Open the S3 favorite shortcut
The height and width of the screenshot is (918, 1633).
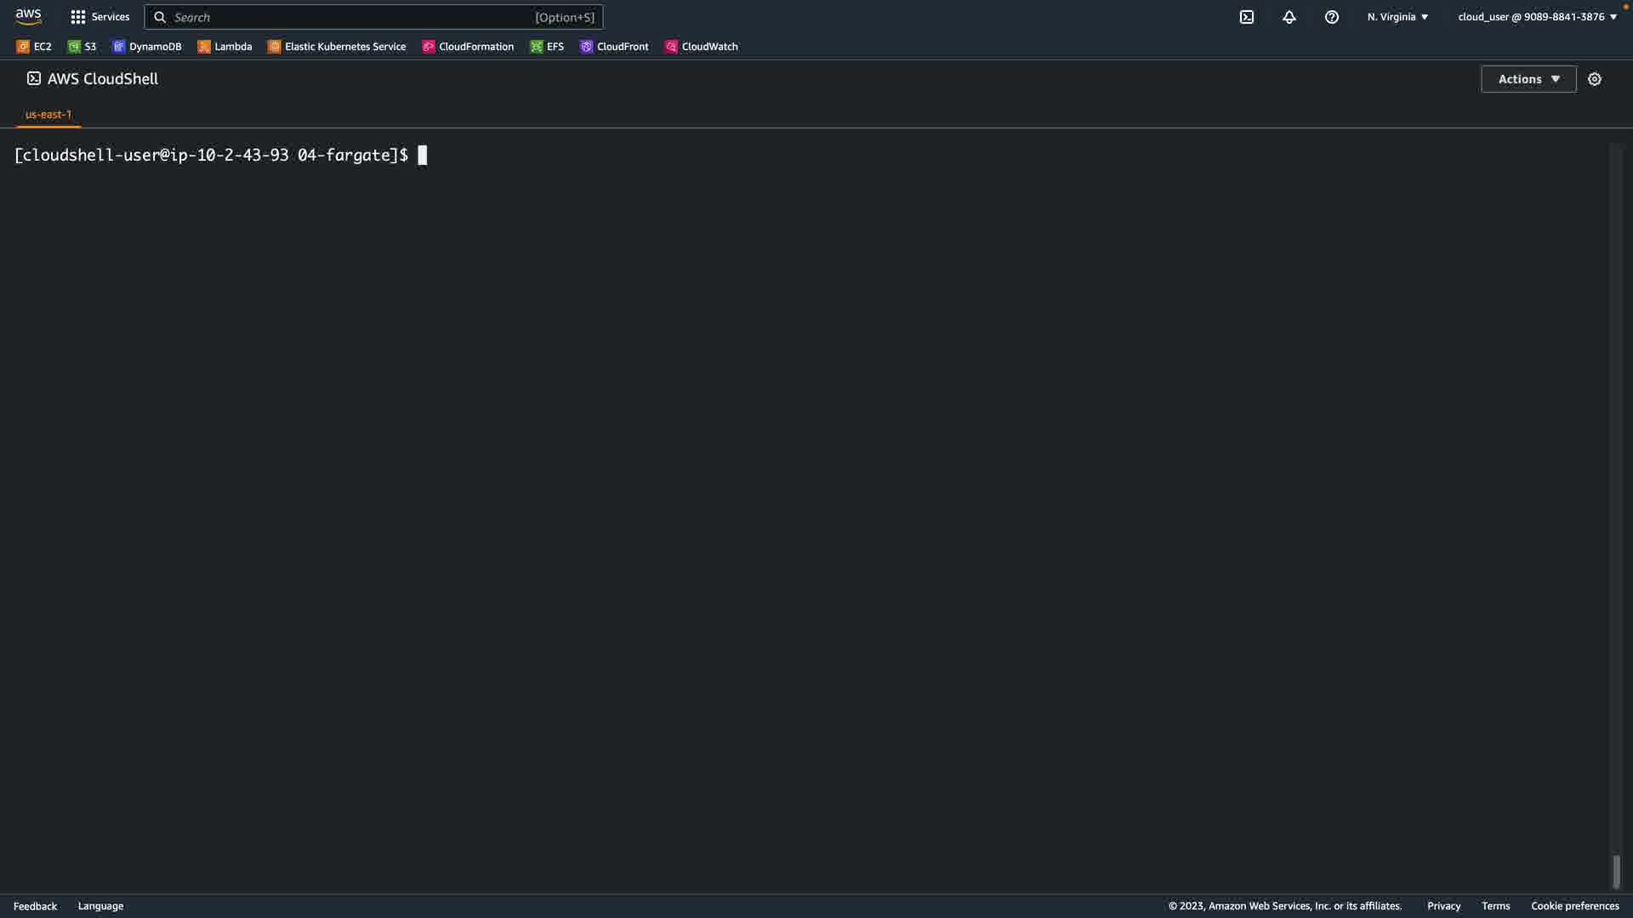(x=83, y=47)
